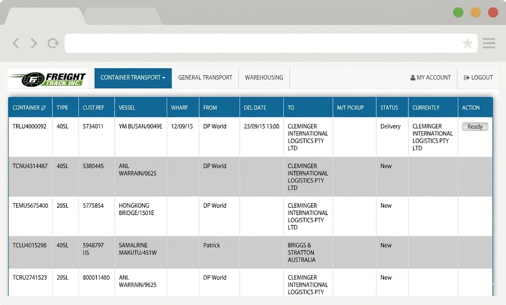Image resolution: width=506 pixels, height=305 pixels.
Task: Log out using the Logout link
Action: point(478,78)
